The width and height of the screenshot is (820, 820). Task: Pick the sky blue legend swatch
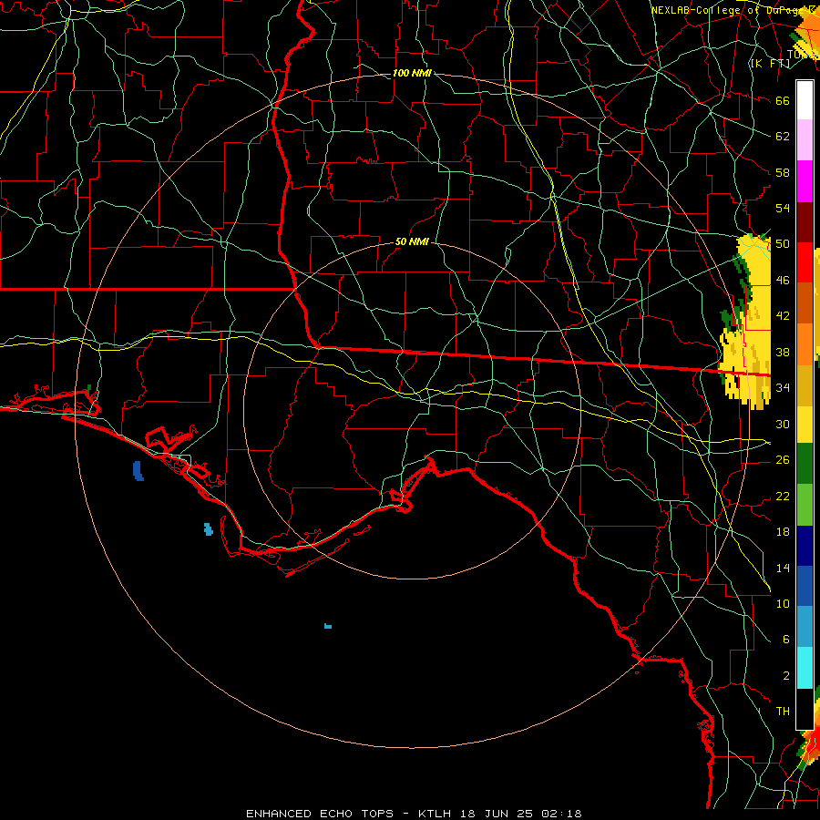[805, 627]
